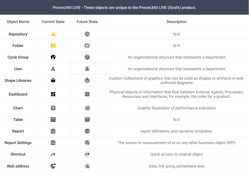Select the yellow Current State Folder icon
249x172 pixels.
[x=53, y=46]
